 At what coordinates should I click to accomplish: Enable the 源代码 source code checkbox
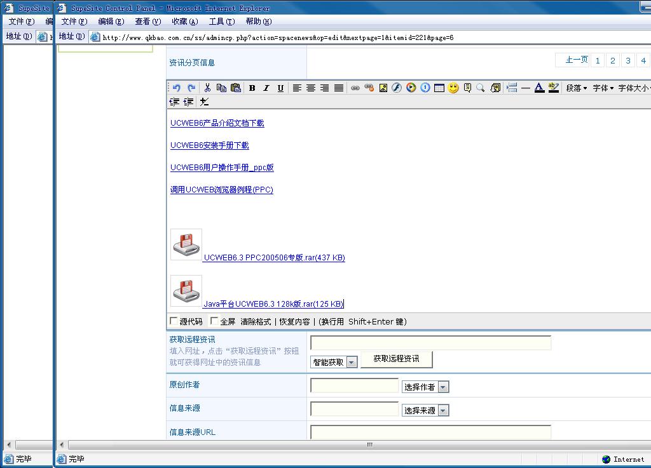(174, 321)
